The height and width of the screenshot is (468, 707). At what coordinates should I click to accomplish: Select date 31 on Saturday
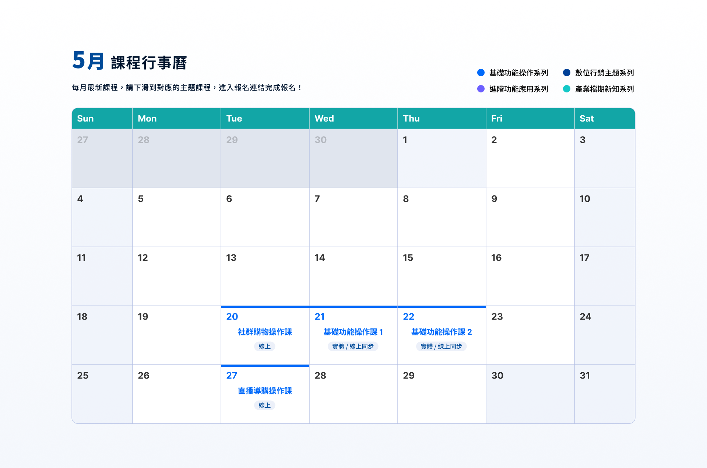pos(585,376)
